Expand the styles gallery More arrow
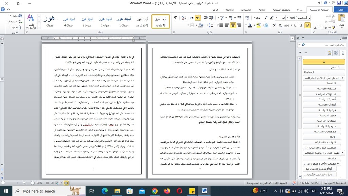This screenshot has height=196, width=348. click(39, 27)
